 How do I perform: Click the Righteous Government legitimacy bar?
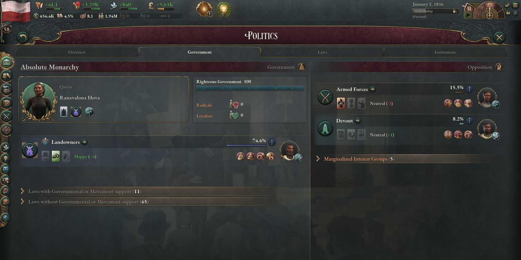(x=250, y=88)
